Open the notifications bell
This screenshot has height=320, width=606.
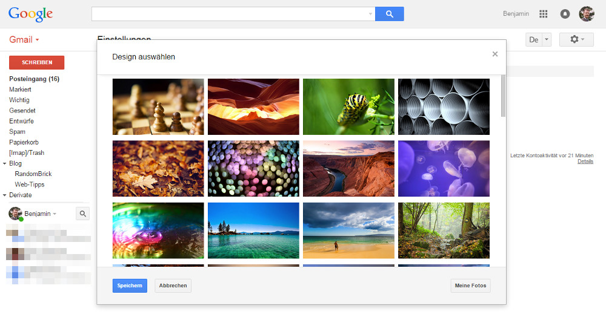(565, 14)
